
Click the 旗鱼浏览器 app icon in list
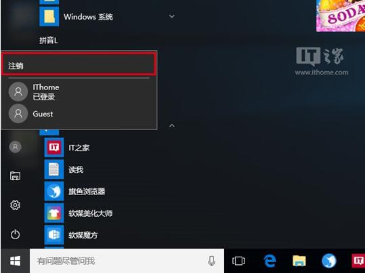click(x=54, y=191)
